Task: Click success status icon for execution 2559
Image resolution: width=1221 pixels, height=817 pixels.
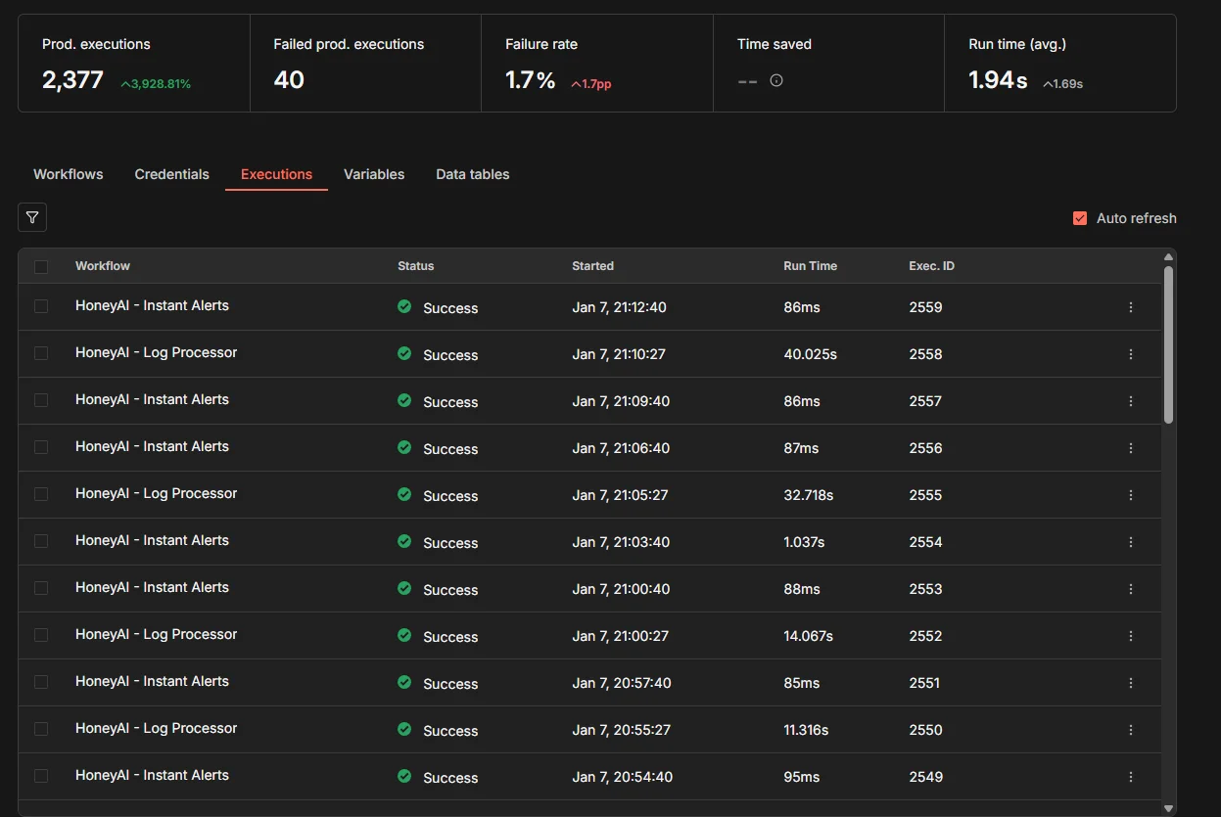Action: point(404,306)
